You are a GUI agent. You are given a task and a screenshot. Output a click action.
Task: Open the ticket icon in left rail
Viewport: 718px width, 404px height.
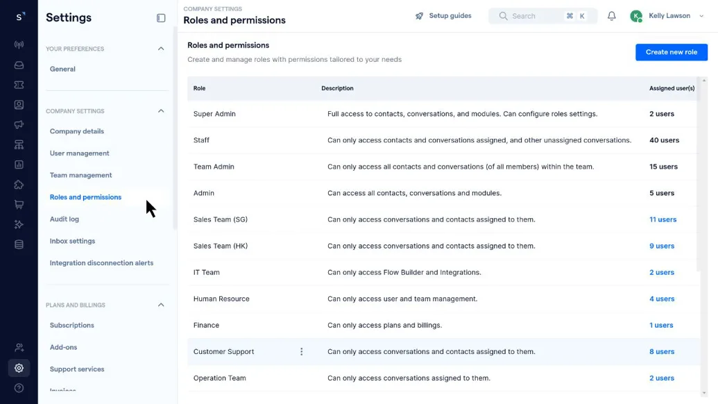pyautogui.click(x=19, y=85)
